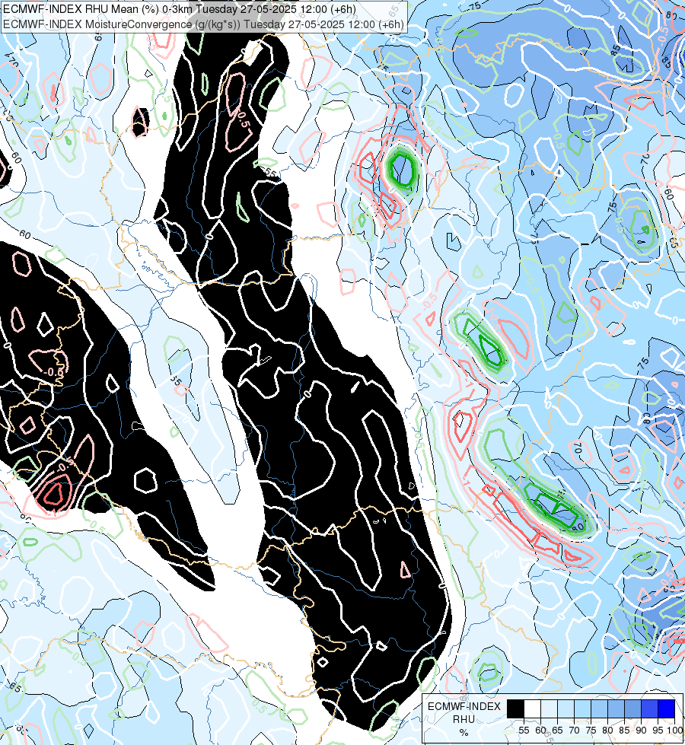Click the legend tick label 95
The width and height of the screenshot is (685, 745).
[x=658, y=731]
